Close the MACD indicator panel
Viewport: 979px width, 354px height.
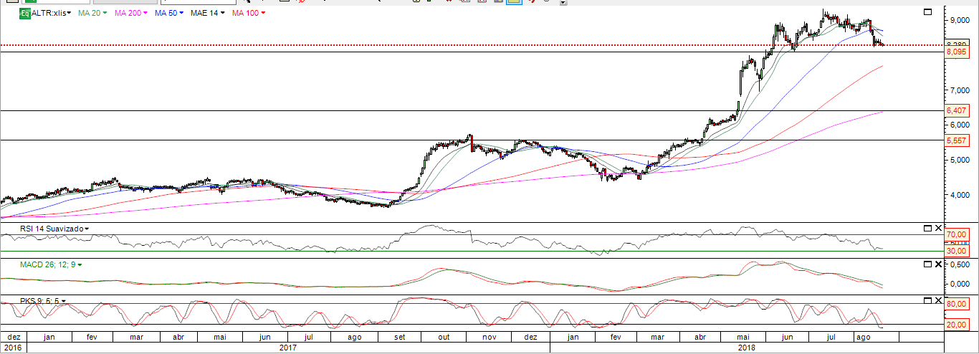point(937,264)
